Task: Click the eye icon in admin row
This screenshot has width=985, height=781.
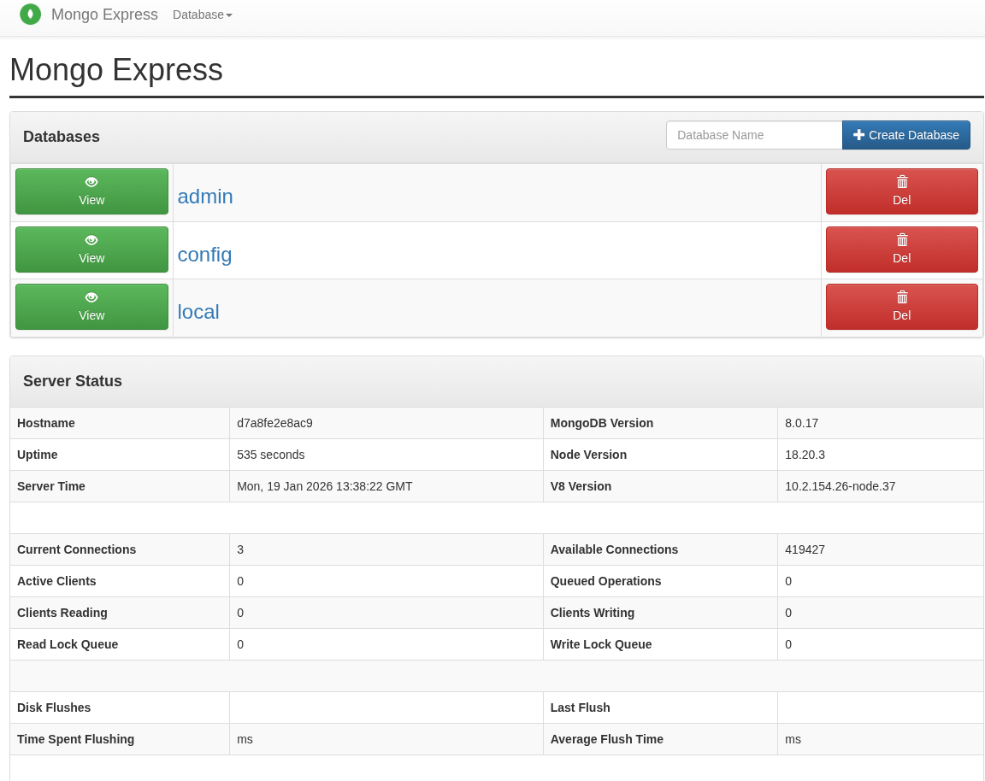Action: coord(91,182)
